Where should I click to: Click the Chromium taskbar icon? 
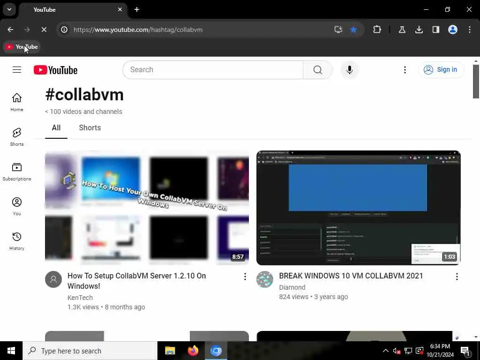pyautogui.click(x=216, y=351)
